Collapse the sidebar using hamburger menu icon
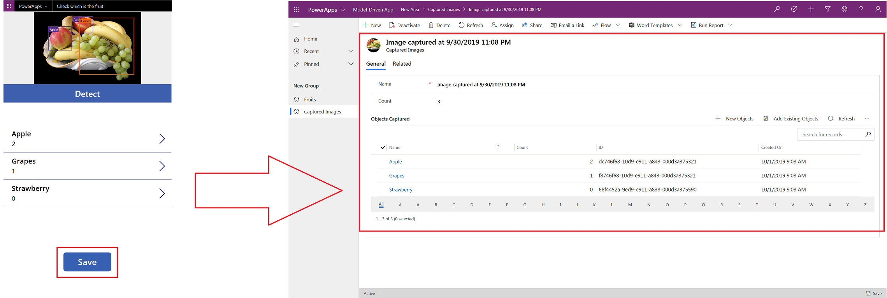Image resolution: width=887 pixels, height=298 pixels. (x=296, y=25)
